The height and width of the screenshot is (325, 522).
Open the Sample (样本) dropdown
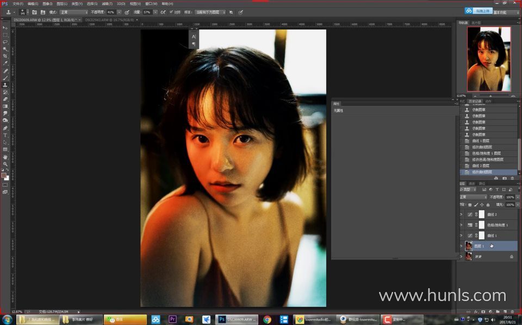[210, 12]
